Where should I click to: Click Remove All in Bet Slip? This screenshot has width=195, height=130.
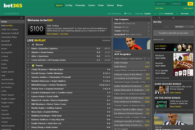(x=158, y=39)
